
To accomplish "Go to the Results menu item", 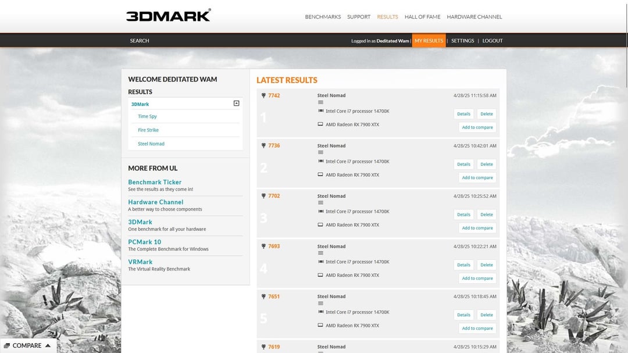I will click(x=387, y=17).
